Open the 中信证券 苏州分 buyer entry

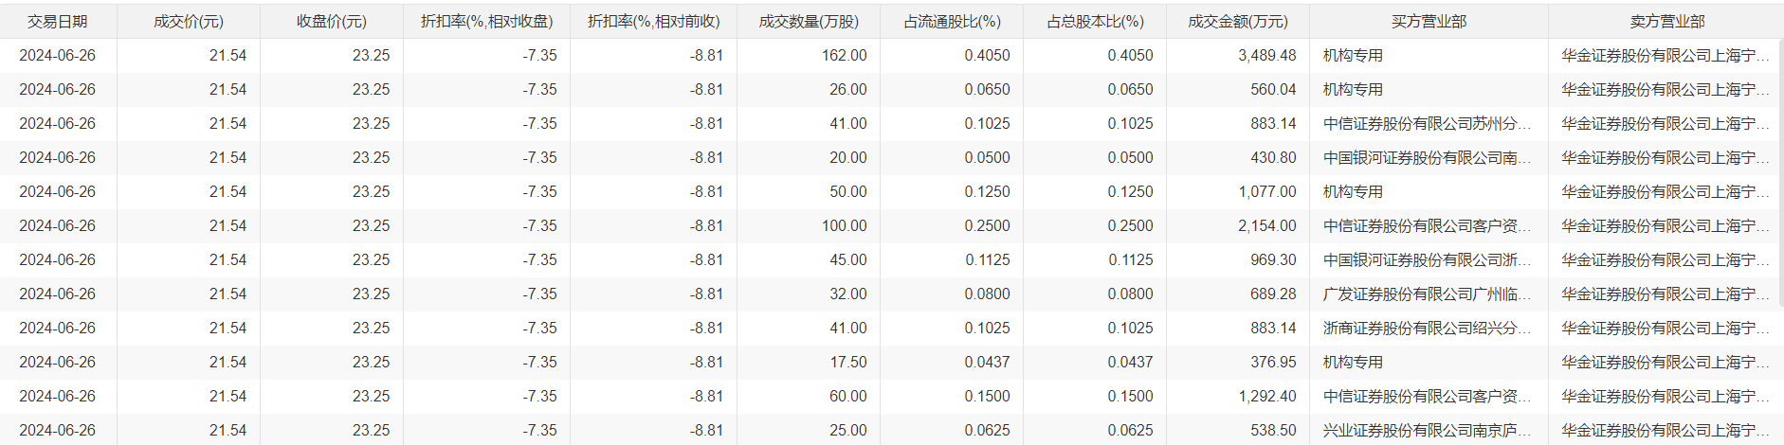pos(1427,123)
